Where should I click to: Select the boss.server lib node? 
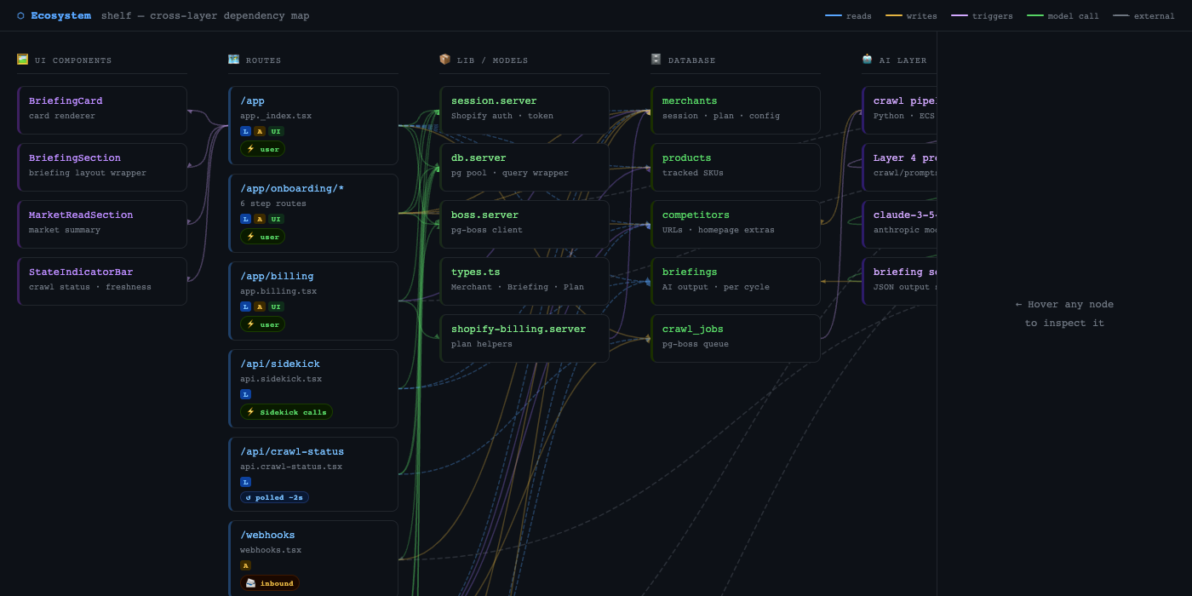524,224
